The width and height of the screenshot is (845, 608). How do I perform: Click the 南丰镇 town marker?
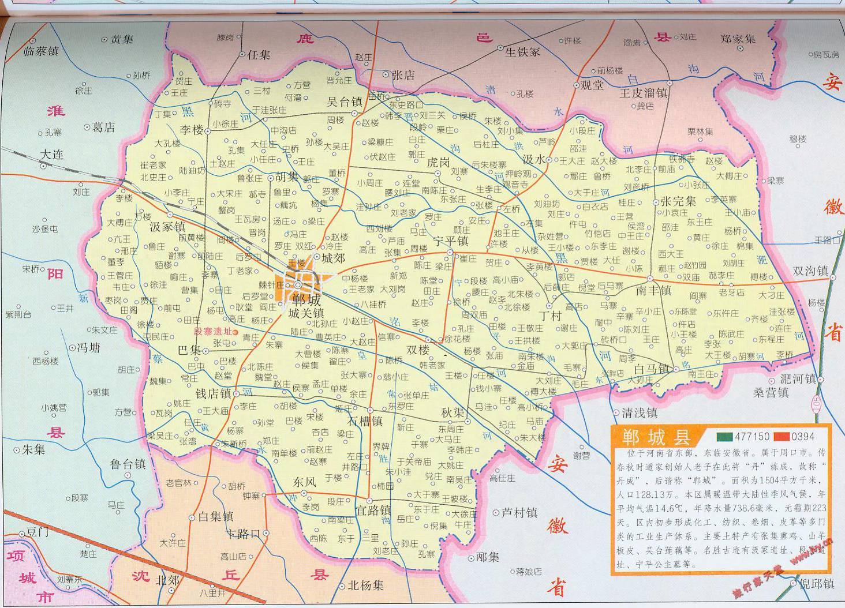[649, 280]
